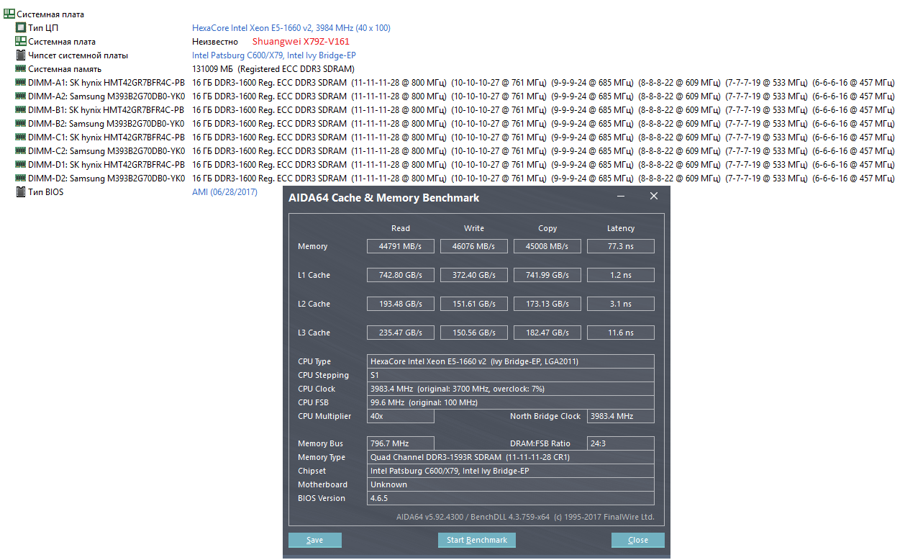Click the CPU Clock 3983.4 MHz field

click(511, 389)
